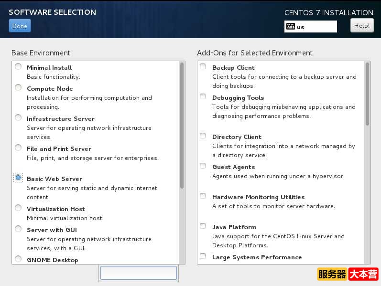Image resolution: width=381 pixels, height=286 pixels.
Task: Click the Done button
Action: coord(20,26)
